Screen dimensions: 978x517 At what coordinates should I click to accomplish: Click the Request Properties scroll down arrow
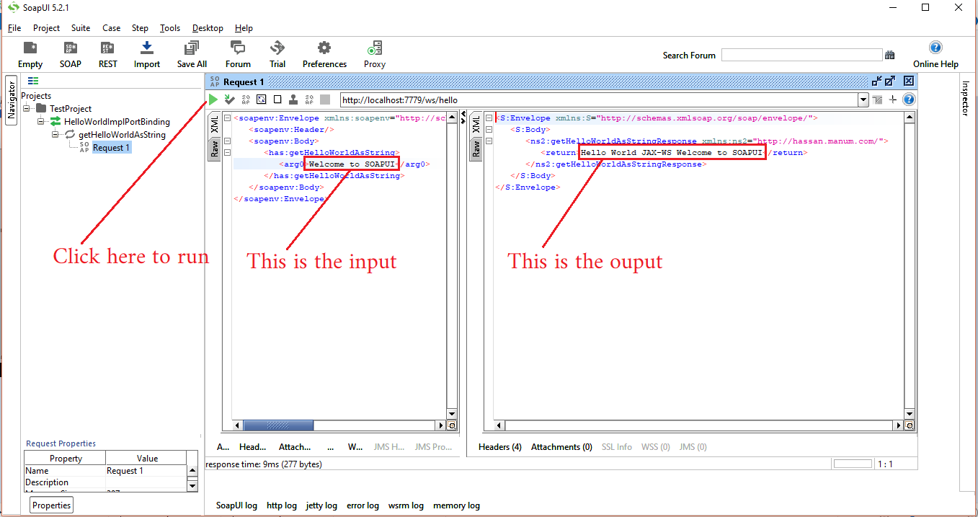coord(192,486)
